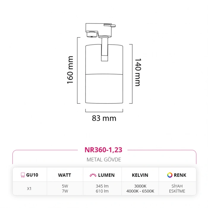Click the lumen starburst icon

[x=92, y=175]
